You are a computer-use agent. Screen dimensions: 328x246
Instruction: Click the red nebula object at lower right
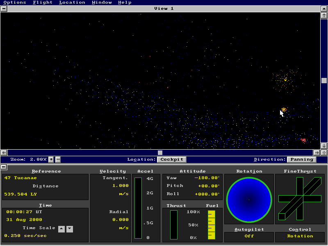pyautogui.click(x=303, y=140)
